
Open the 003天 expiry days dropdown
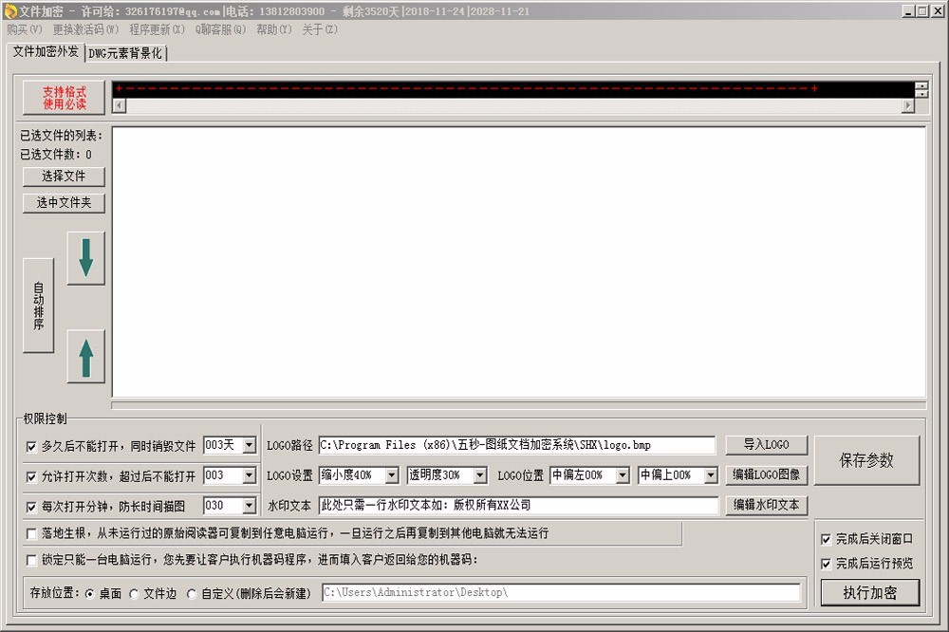pyautogui.click(x=249, y=445)
